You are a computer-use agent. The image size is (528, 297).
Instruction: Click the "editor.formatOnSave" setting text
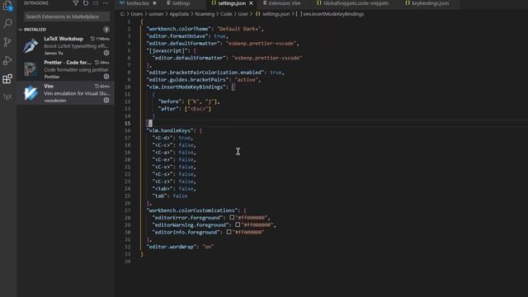coord(177,36)
